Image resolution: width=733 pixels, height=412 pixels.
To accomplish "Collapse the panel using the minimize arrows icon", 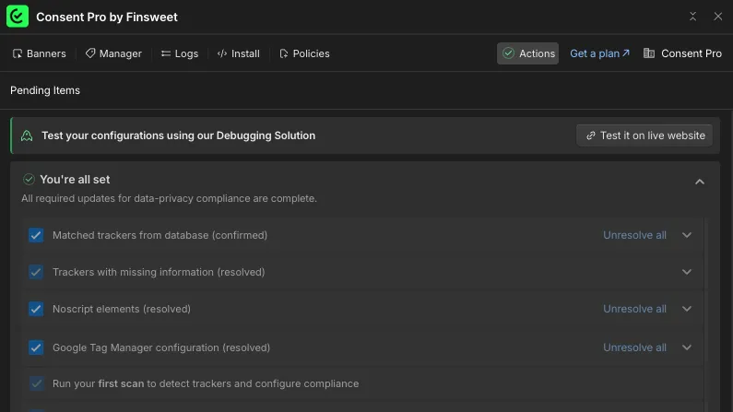I will point(692,17).
